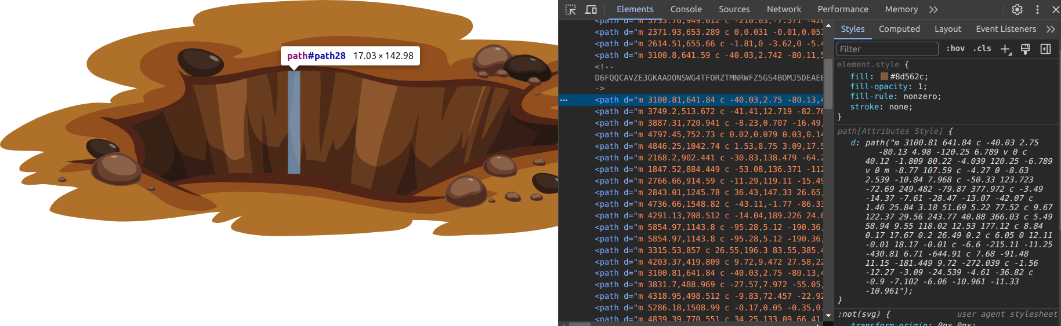Click the path[Attributes Style] selector

tap(890, 131)
